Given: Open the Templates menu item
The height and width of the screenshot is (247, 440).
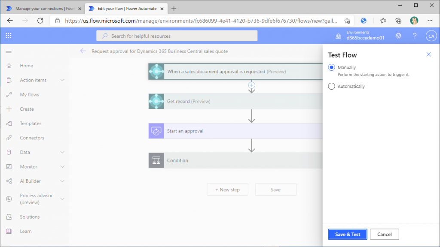Looking at the screenshot, I should [31, 123].
